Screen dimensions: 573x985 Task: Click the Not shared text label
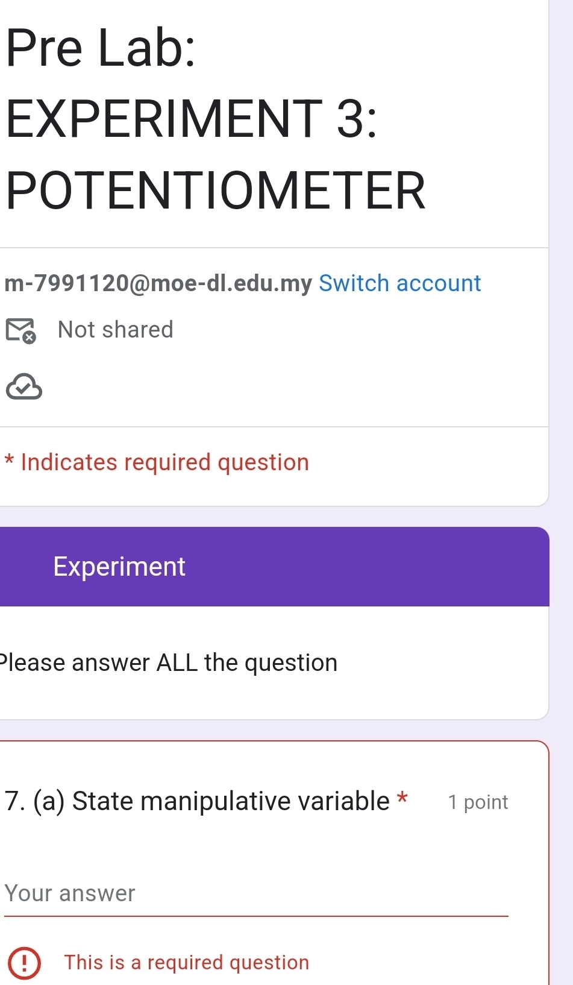[115, 330]
